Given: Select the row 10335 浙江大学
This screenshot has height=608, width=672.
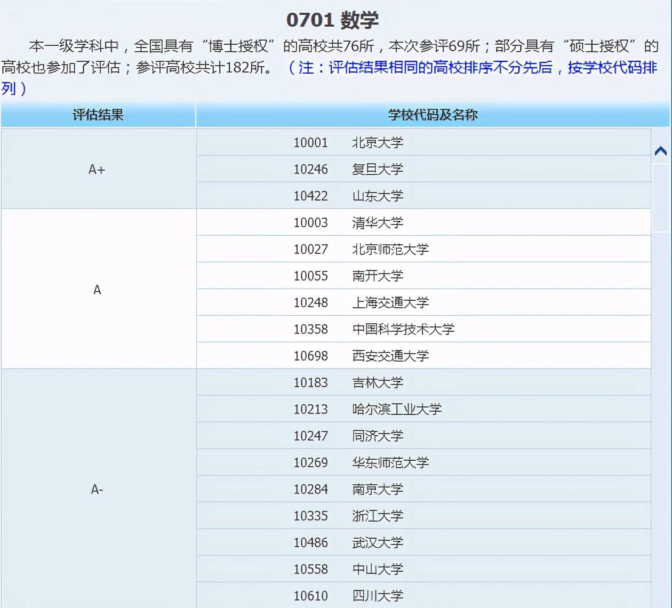Looking at the screenshot, I should click(x=424, y=516).
